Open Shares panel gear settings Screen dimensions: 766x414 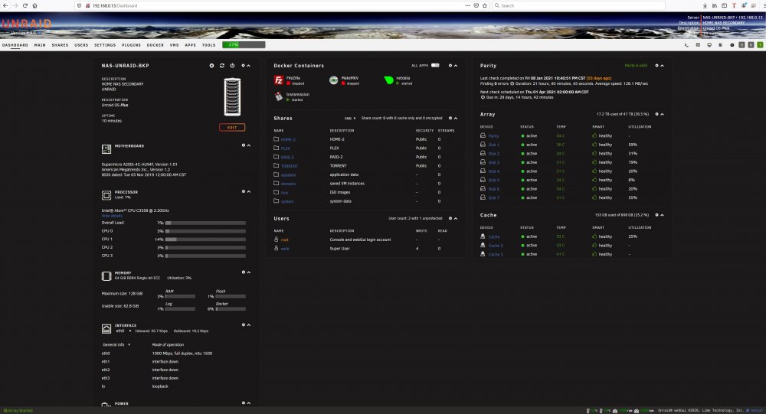(x=450, y=118)
